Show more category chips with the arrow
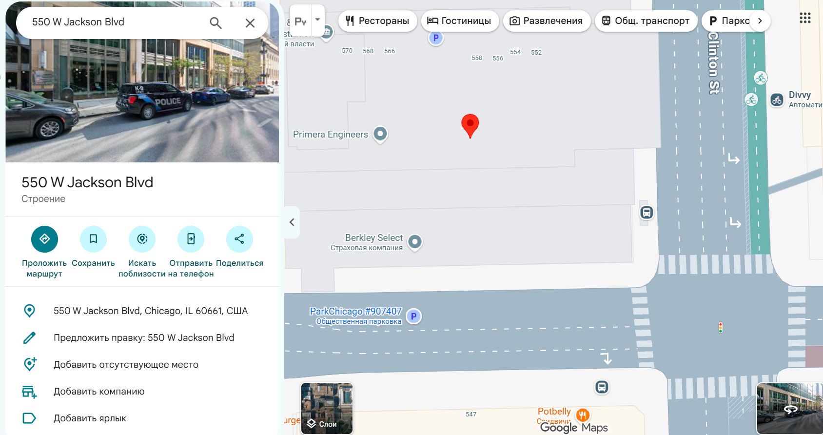The height and width of the screenshot is (435, 823). pos(760,21)
